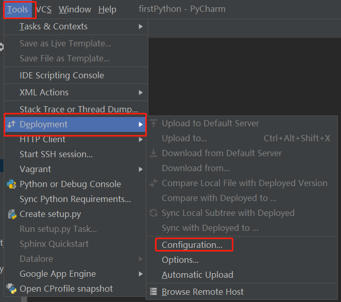
Task: Choose Sync with Deployed to ...
Action: click(x=242, y=228)
